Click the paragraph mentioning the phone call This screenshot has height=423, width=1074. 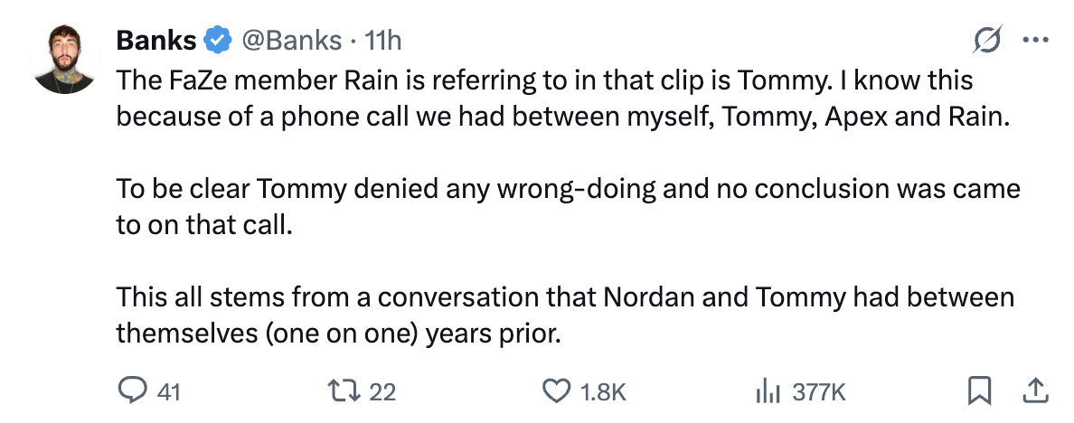[561, 99]
